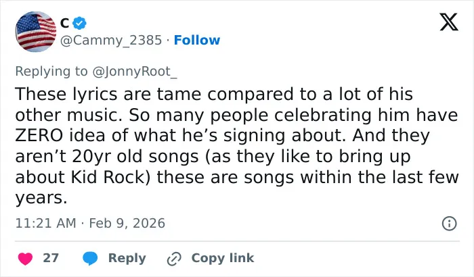Screen dimensions: 474x277
Task: Click the display name "C"
Action: pyautogui.click(x=64, y=23)
